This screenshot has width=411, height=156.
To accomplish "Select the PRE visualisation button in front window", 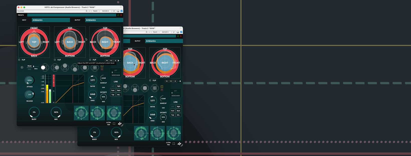I will (x=107, y=60).
